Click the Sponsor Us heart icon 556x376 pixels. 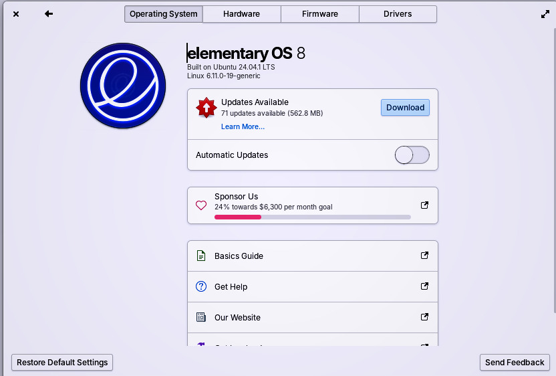[201, 205]
